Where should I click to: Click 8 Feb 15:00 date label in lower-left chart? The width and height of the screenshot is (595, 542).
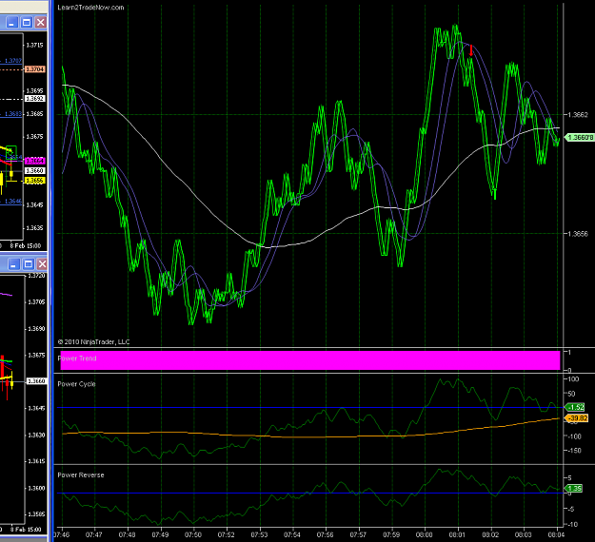(x=26, y=529)
